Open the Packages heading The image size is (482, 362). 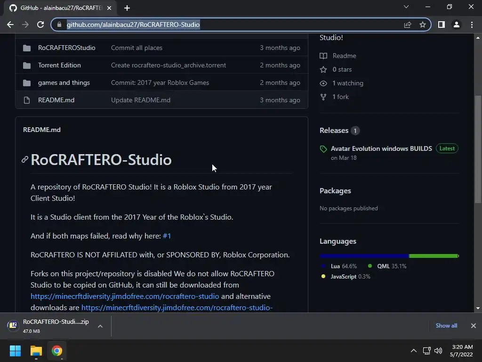(x=335, y=191)
